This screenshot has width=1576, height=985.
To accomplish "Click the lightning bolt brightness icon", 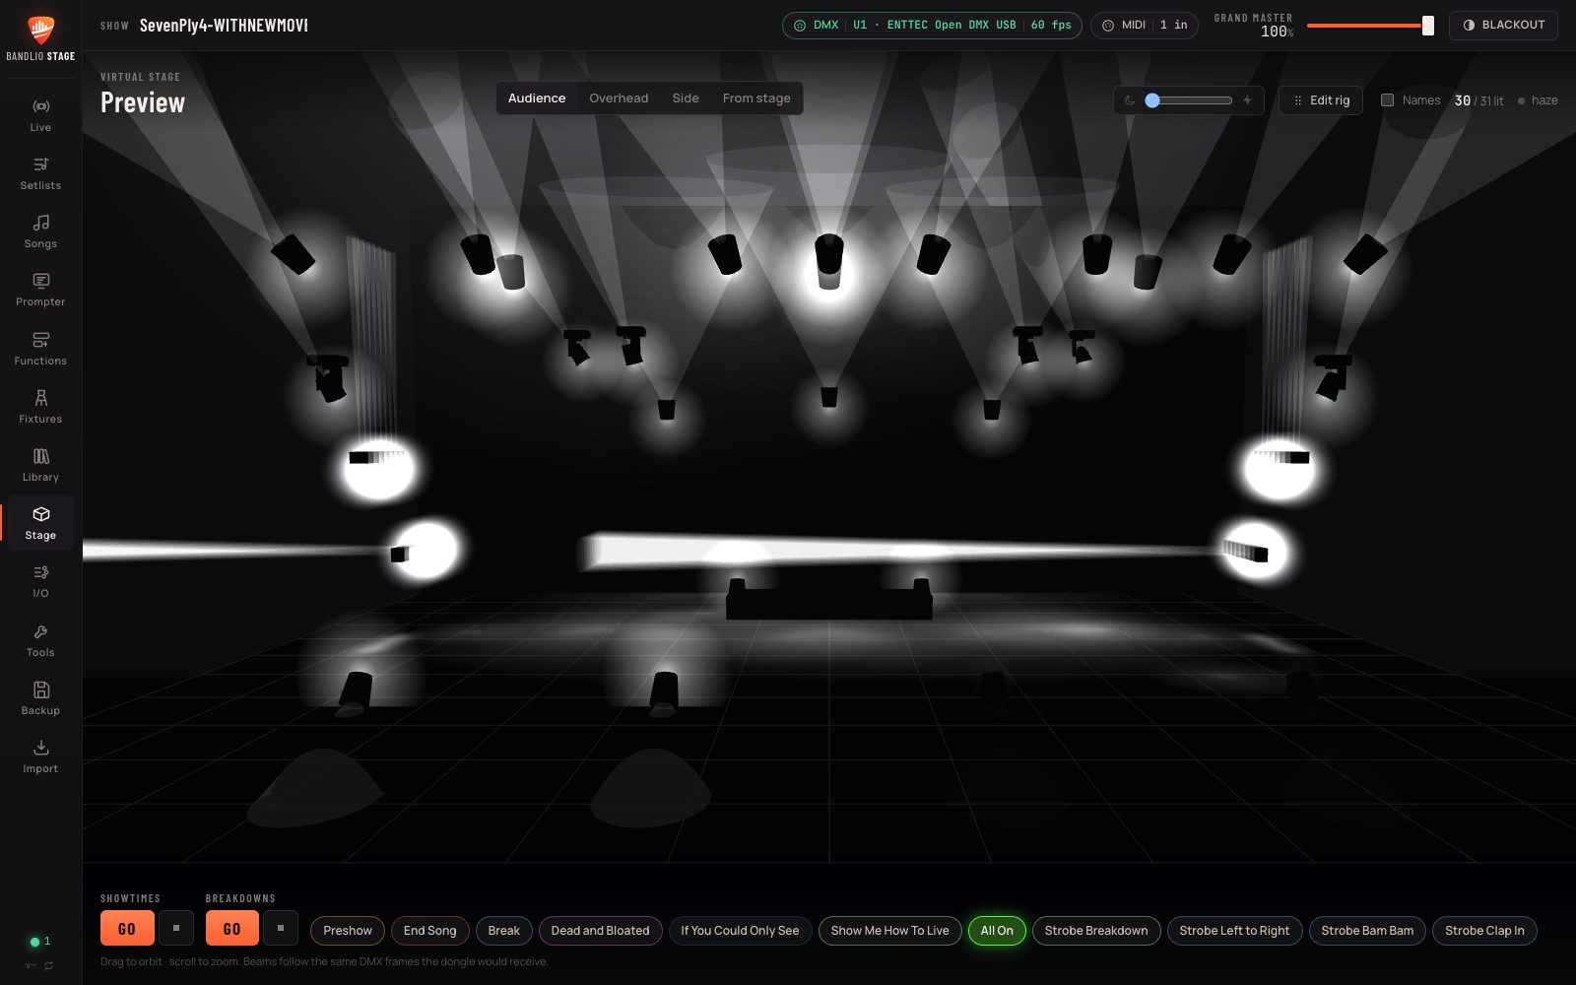I will 1247,100.
